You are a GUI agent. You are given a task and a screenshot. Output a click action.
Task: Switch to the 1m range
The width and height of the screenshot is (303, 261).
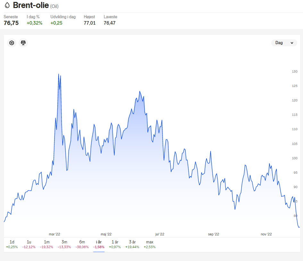click(x=46, y=244)
